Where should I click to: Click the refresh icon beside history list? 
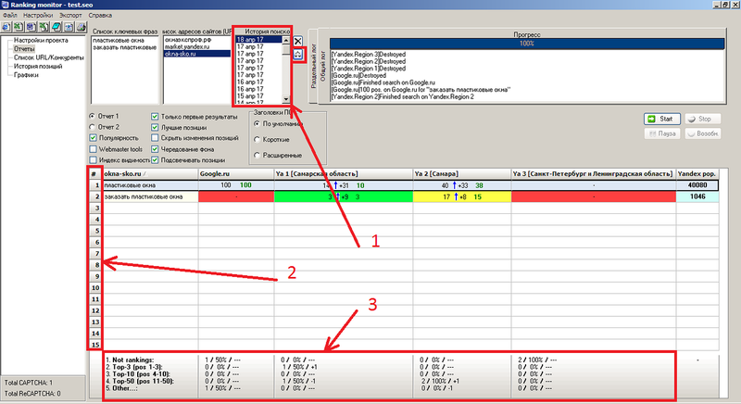298,55
